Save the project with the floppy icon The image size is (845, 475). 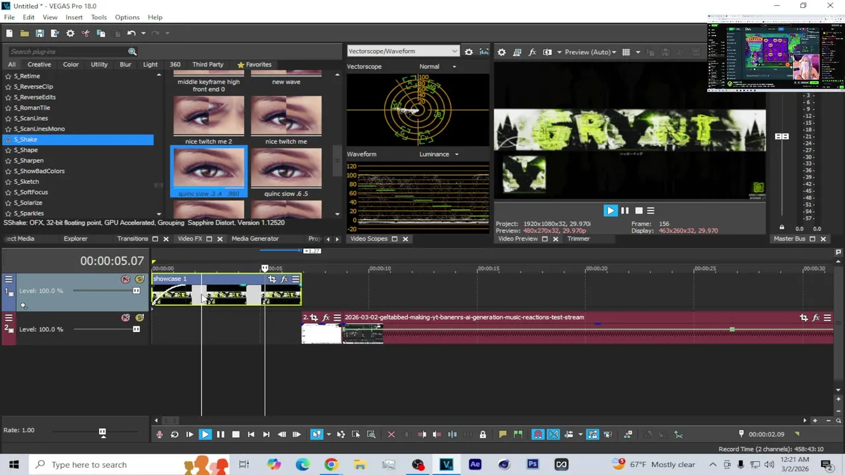pos(40,33)
